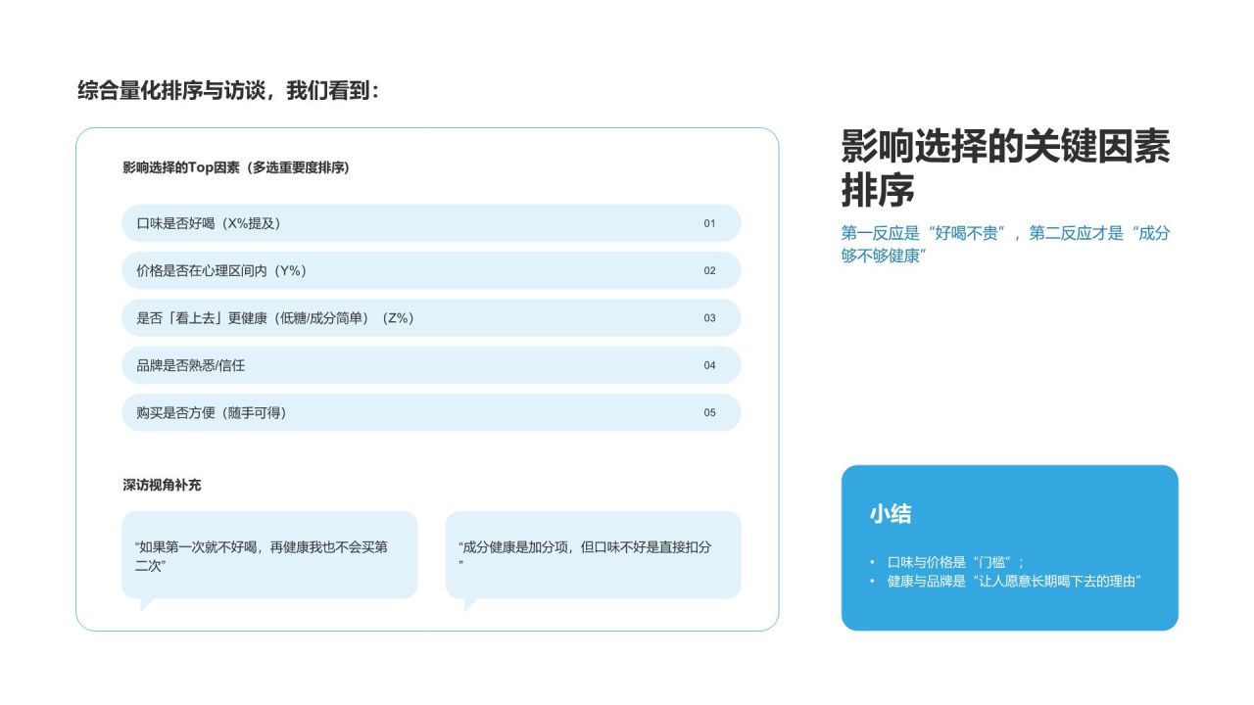Select the quote "如果第一次就不好喝，再健康我也不会买第二次"

pyautogui.click(x=261, y=555)
